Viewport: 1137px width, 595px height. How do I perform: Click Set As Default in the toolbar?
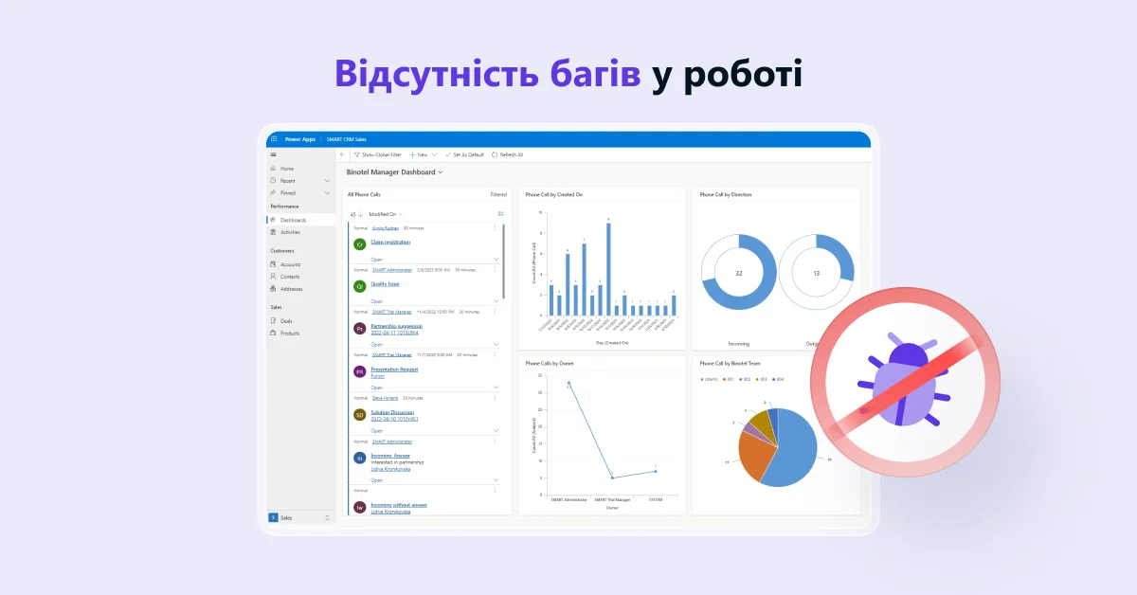[x=468, y=154]
